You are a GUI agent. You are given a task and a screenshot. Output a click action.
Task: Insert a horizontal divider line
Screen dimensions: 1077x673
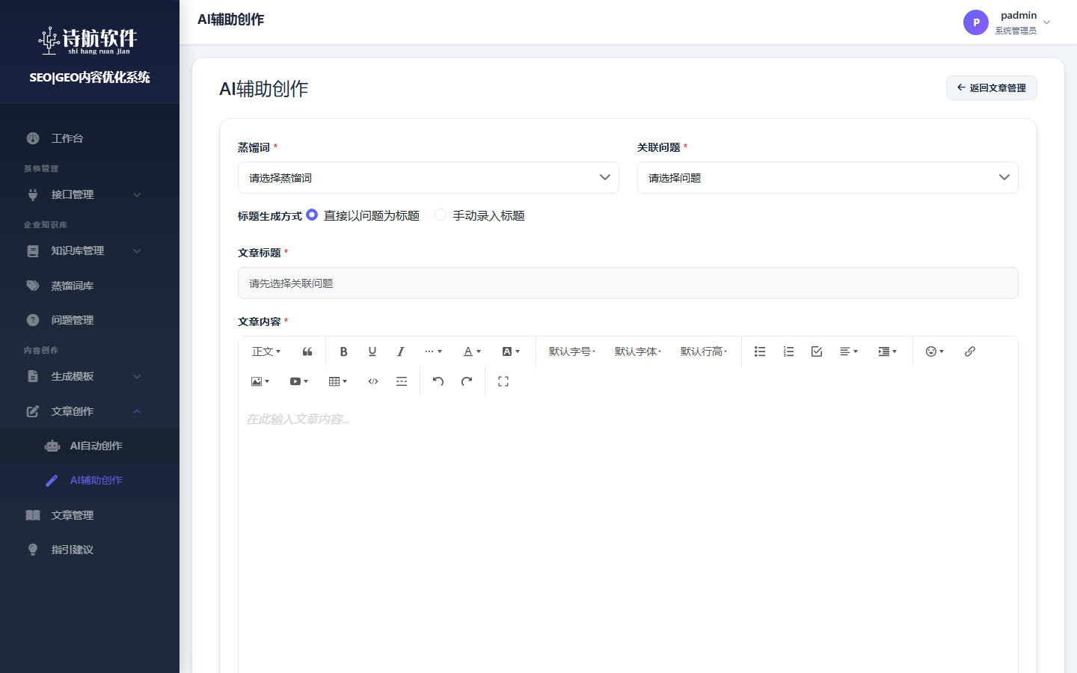[x=402, y=381]
